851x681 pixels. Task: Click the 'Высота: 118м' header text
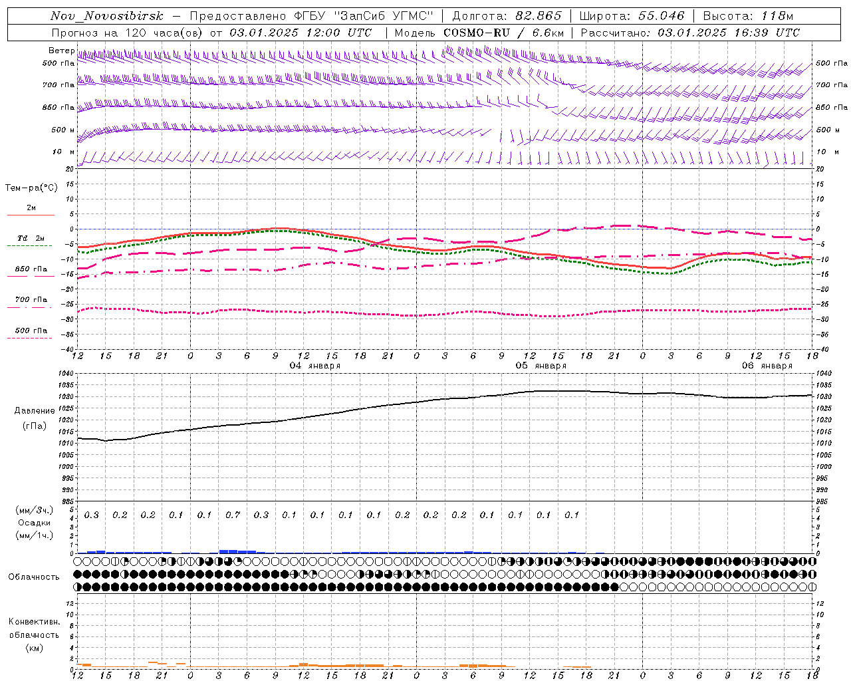[x=748, y=16]
